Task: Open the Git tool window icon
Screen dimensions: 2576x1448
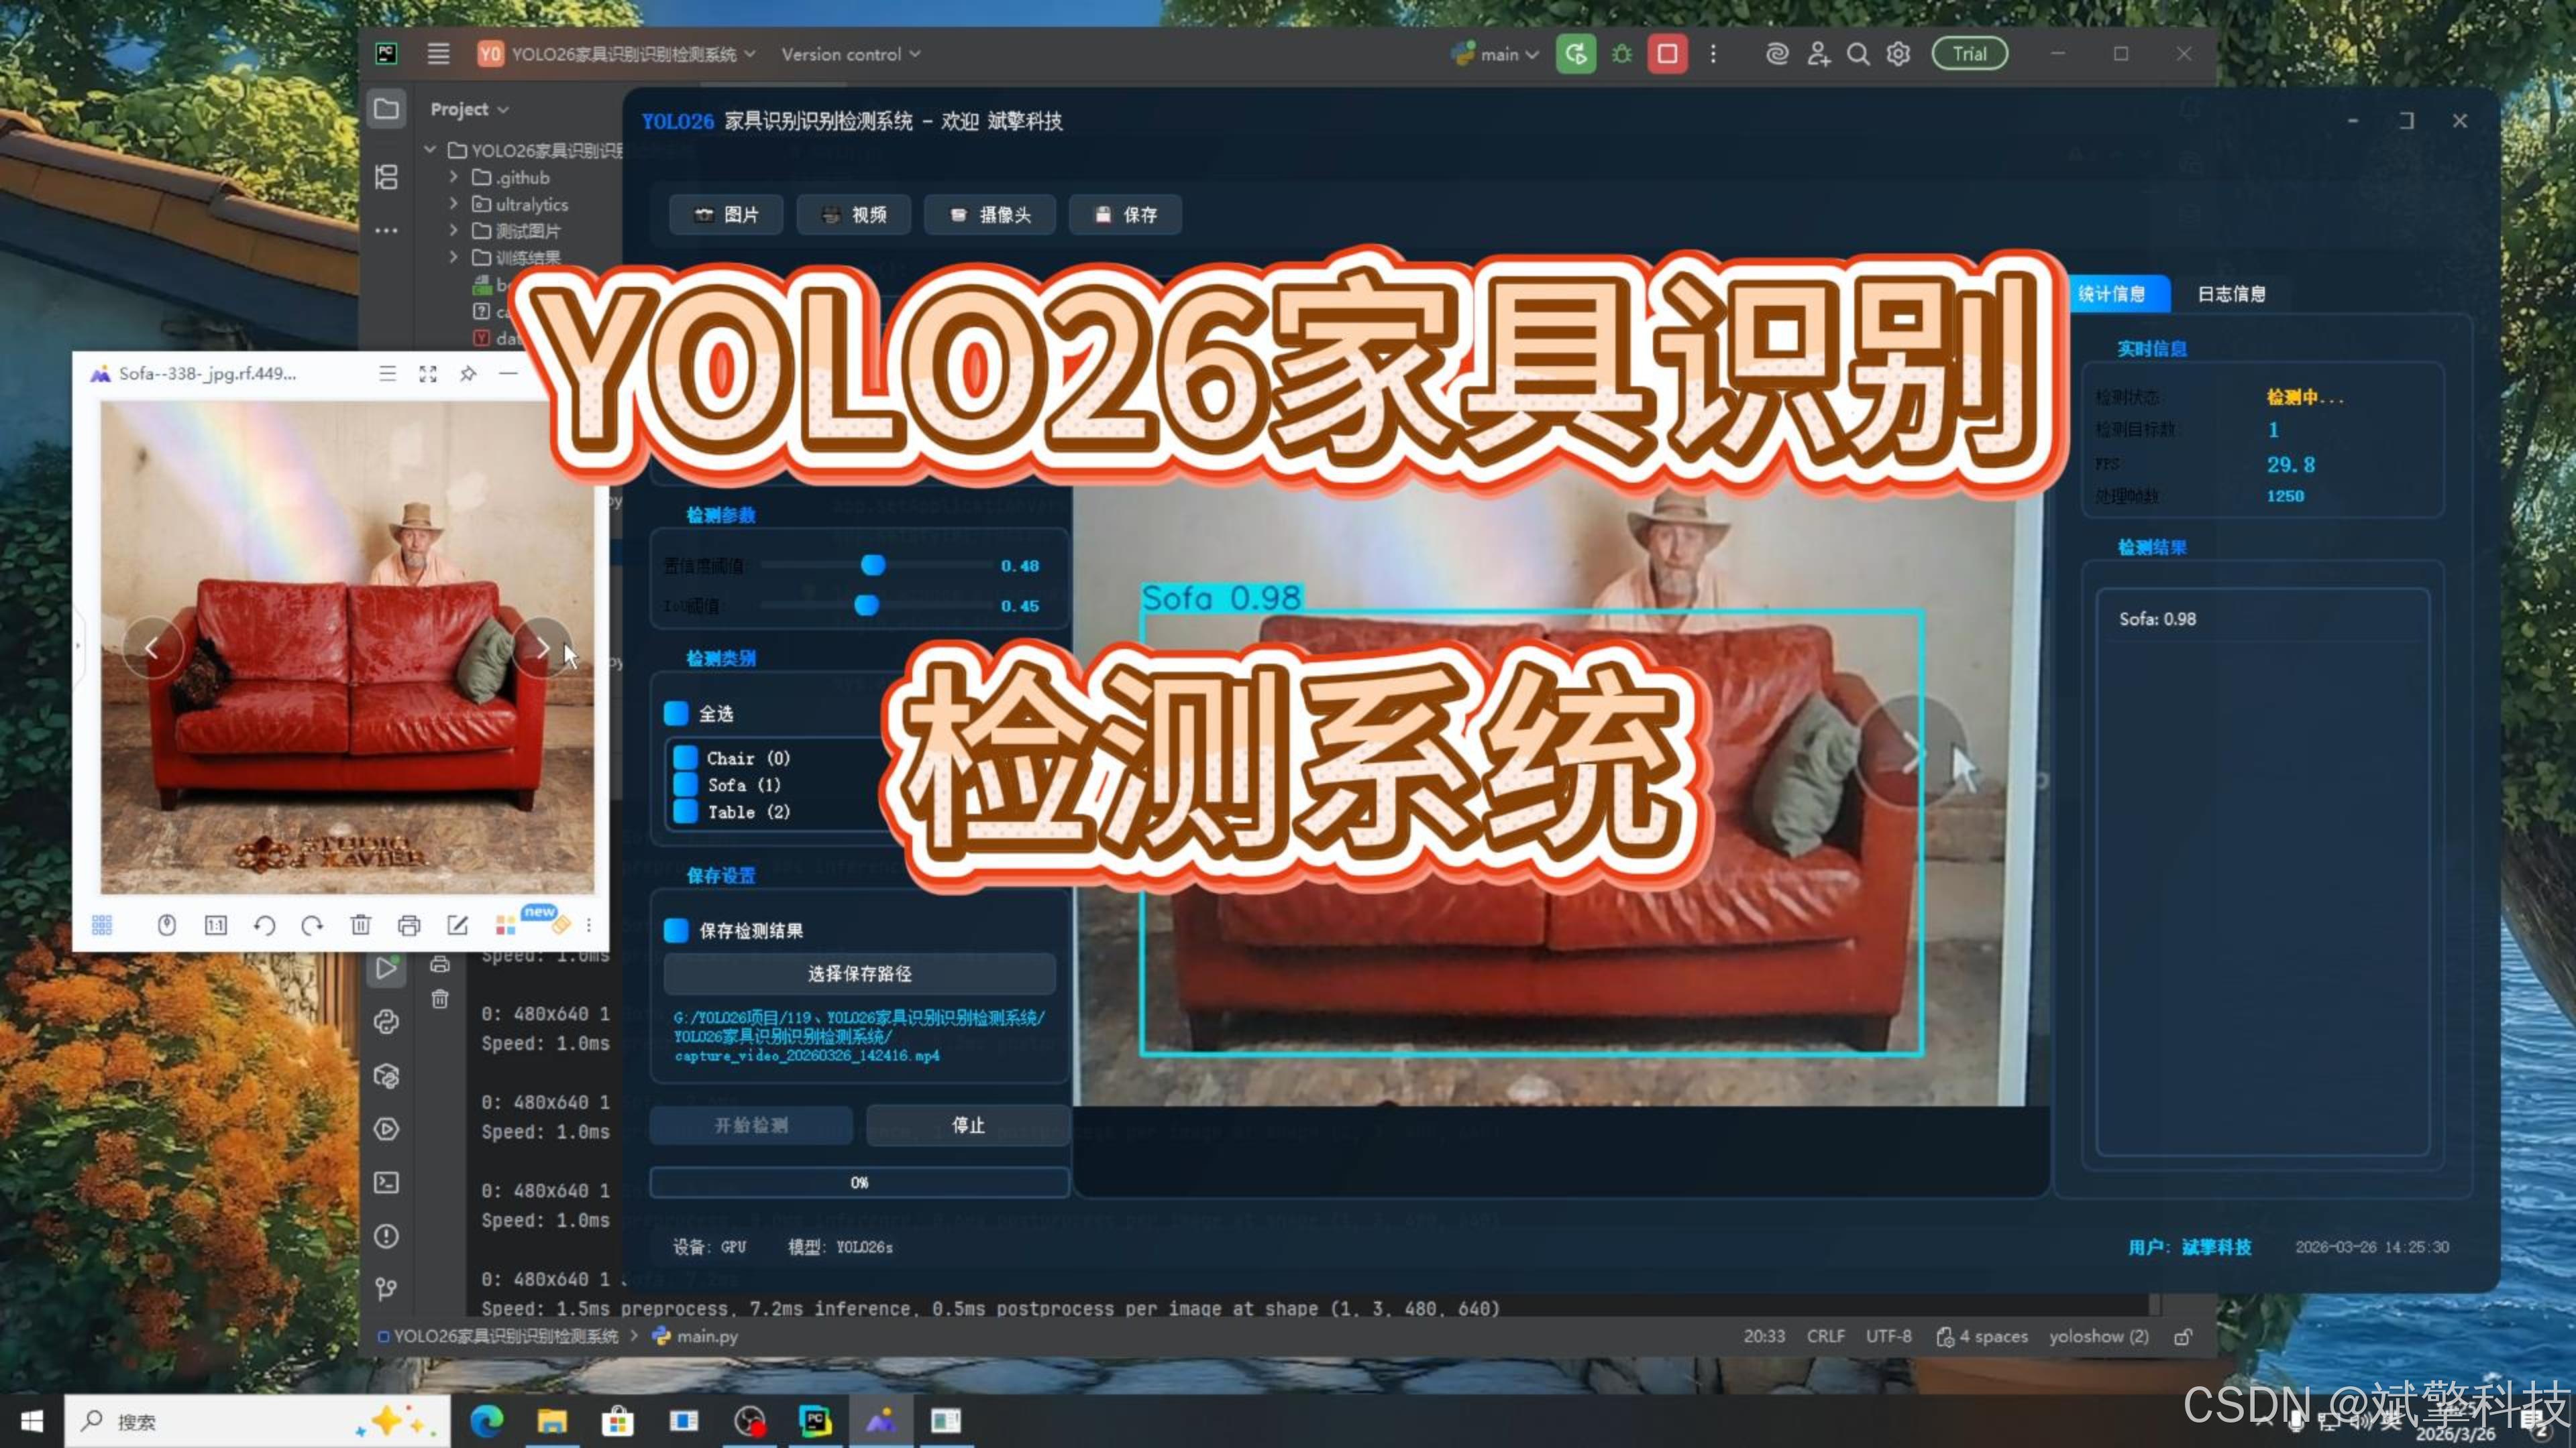Action: tap(386, 1289)
